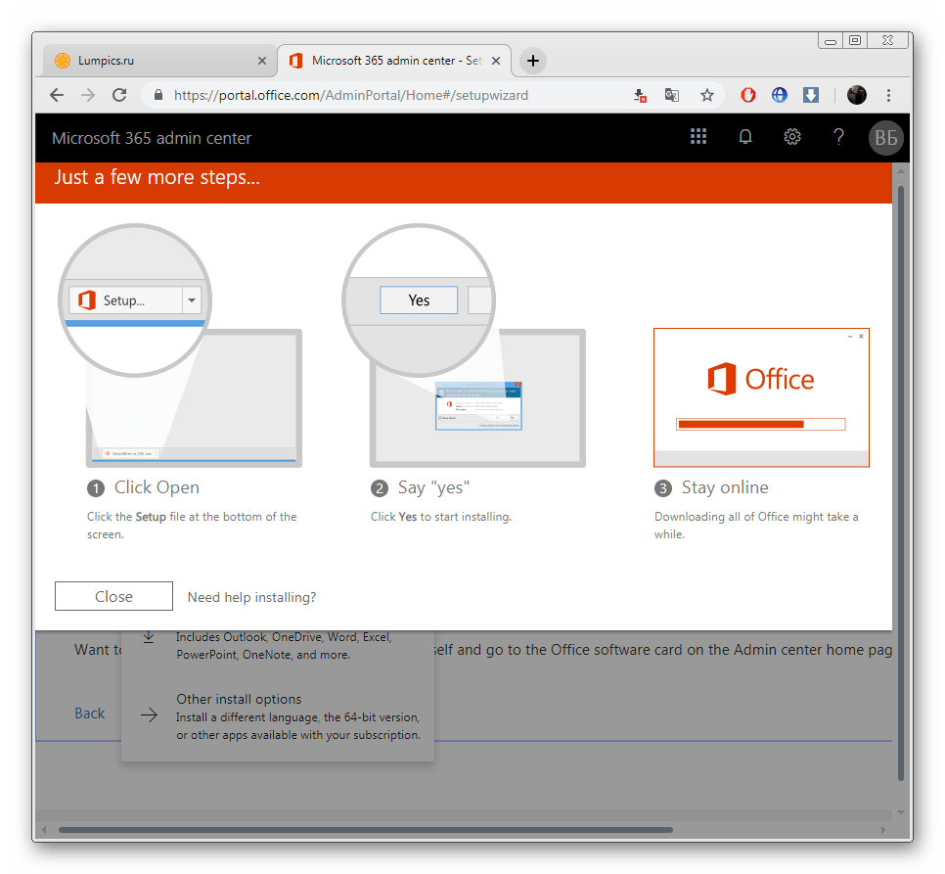Click the blue globe extension icon
This screenshot has width=945, height=874.
[780, 95]
